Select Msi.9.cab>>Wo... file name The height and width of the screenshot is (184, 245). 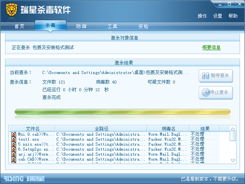click(36, 135)
